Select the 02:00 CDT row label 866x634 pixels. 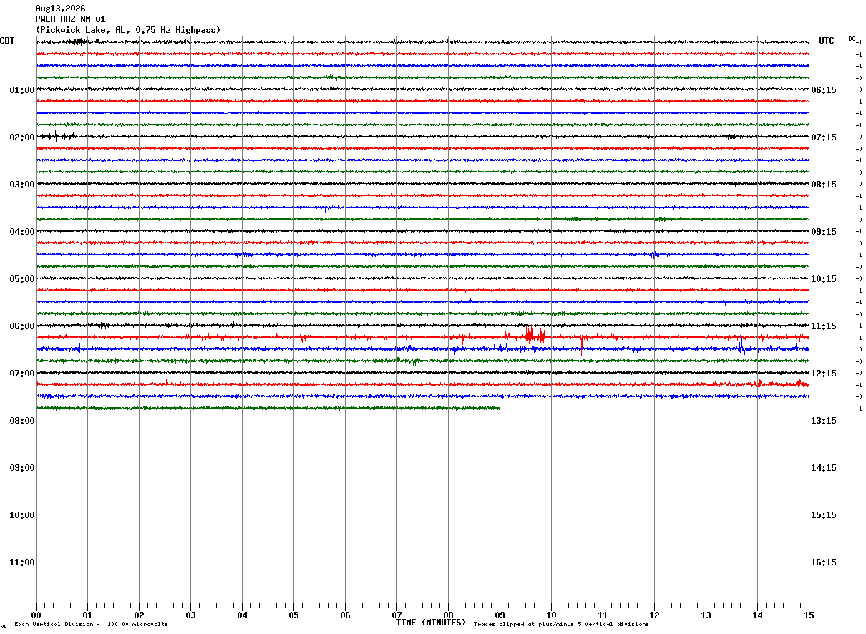pyautogui.click(x=22, y=137)
